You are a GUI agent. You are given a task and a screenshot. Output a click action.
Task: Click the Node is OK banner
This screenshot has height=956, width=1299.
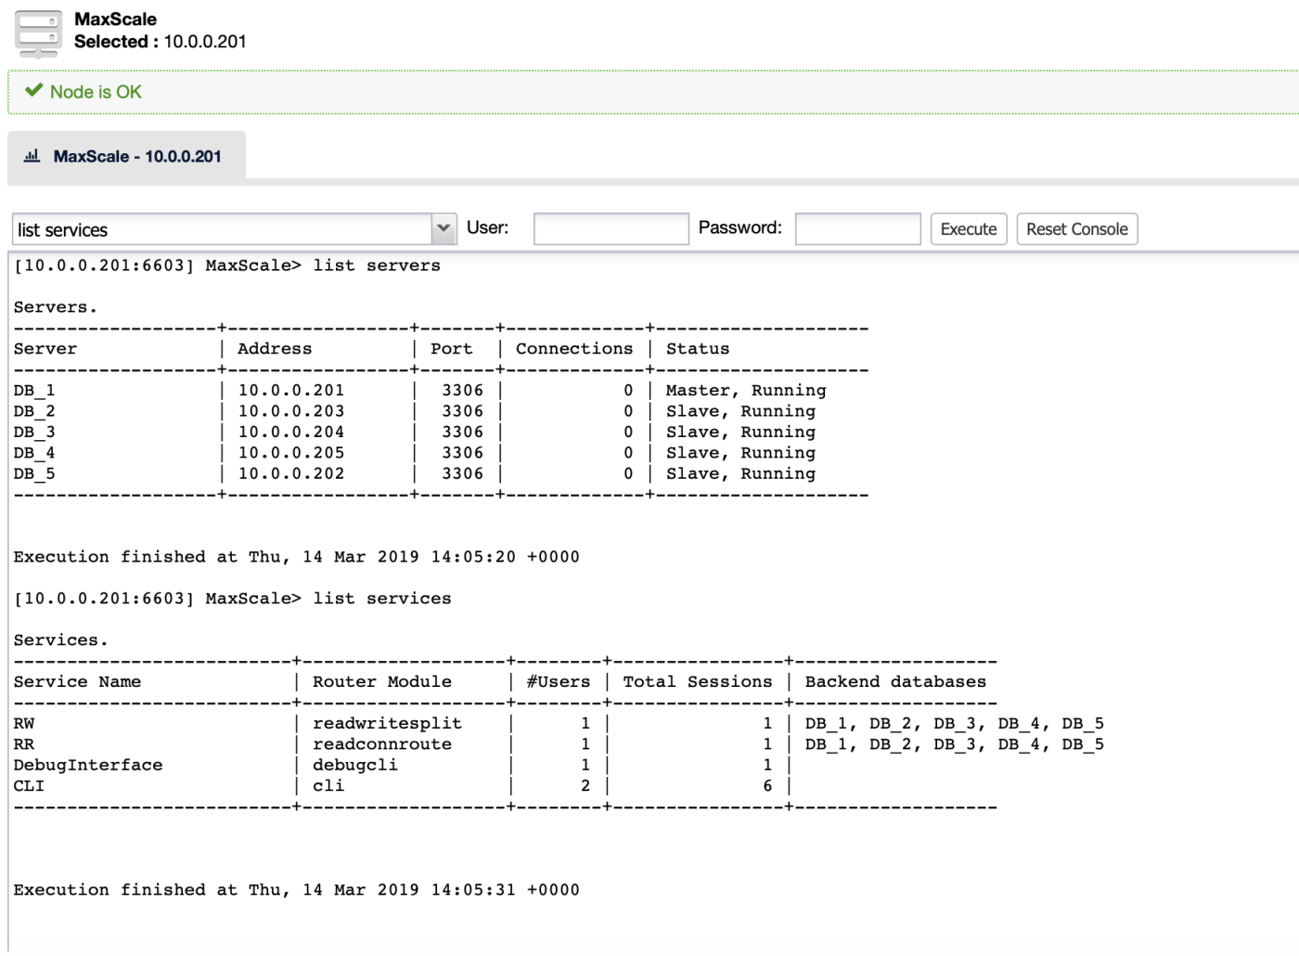[96, 91]
